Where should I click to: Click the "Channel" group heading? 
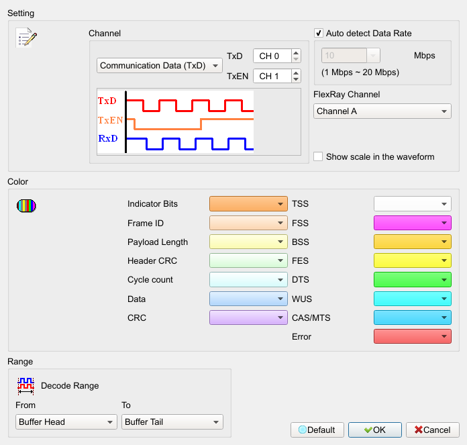click(x=105, y=33)
